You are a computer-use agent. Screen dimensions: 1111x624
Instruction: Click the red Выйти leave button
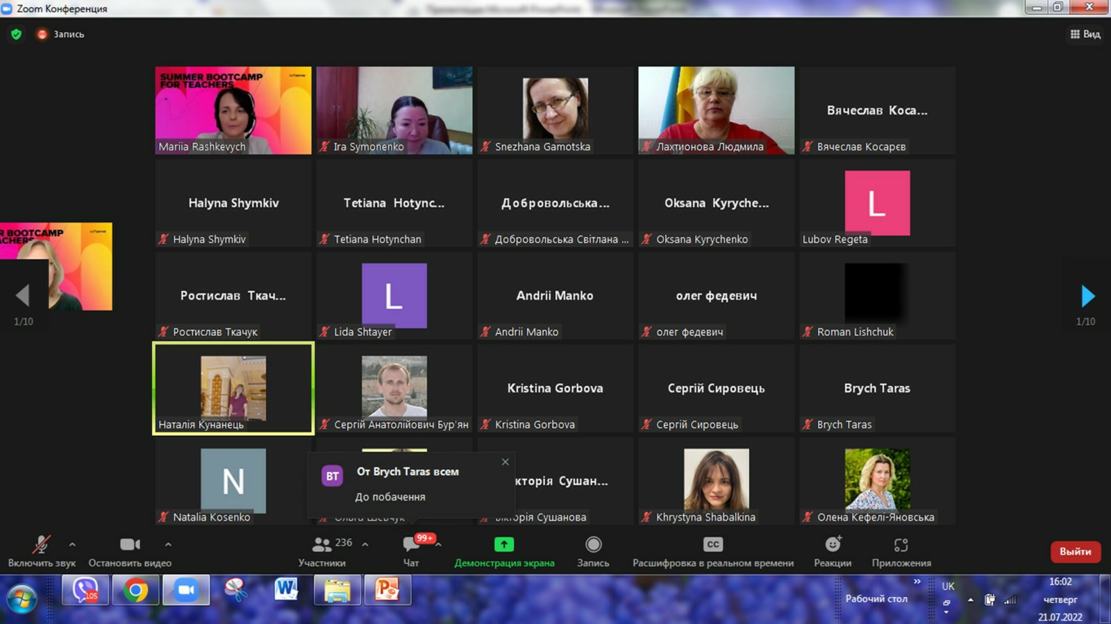click(1075, 552)
